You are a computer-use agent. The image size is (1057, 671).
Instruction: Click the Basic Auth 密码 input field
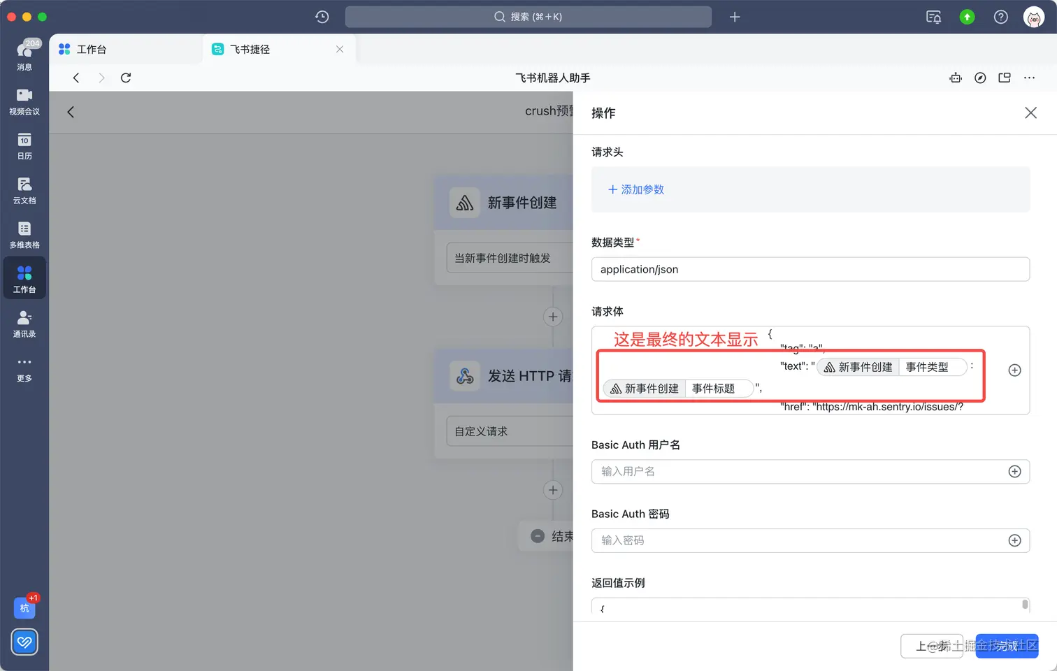(x=810, y=540)
